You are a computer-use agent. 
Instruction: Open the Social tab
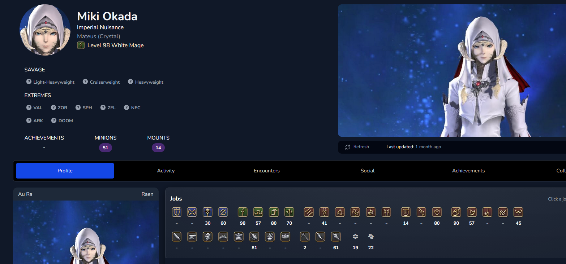[368, 171]
